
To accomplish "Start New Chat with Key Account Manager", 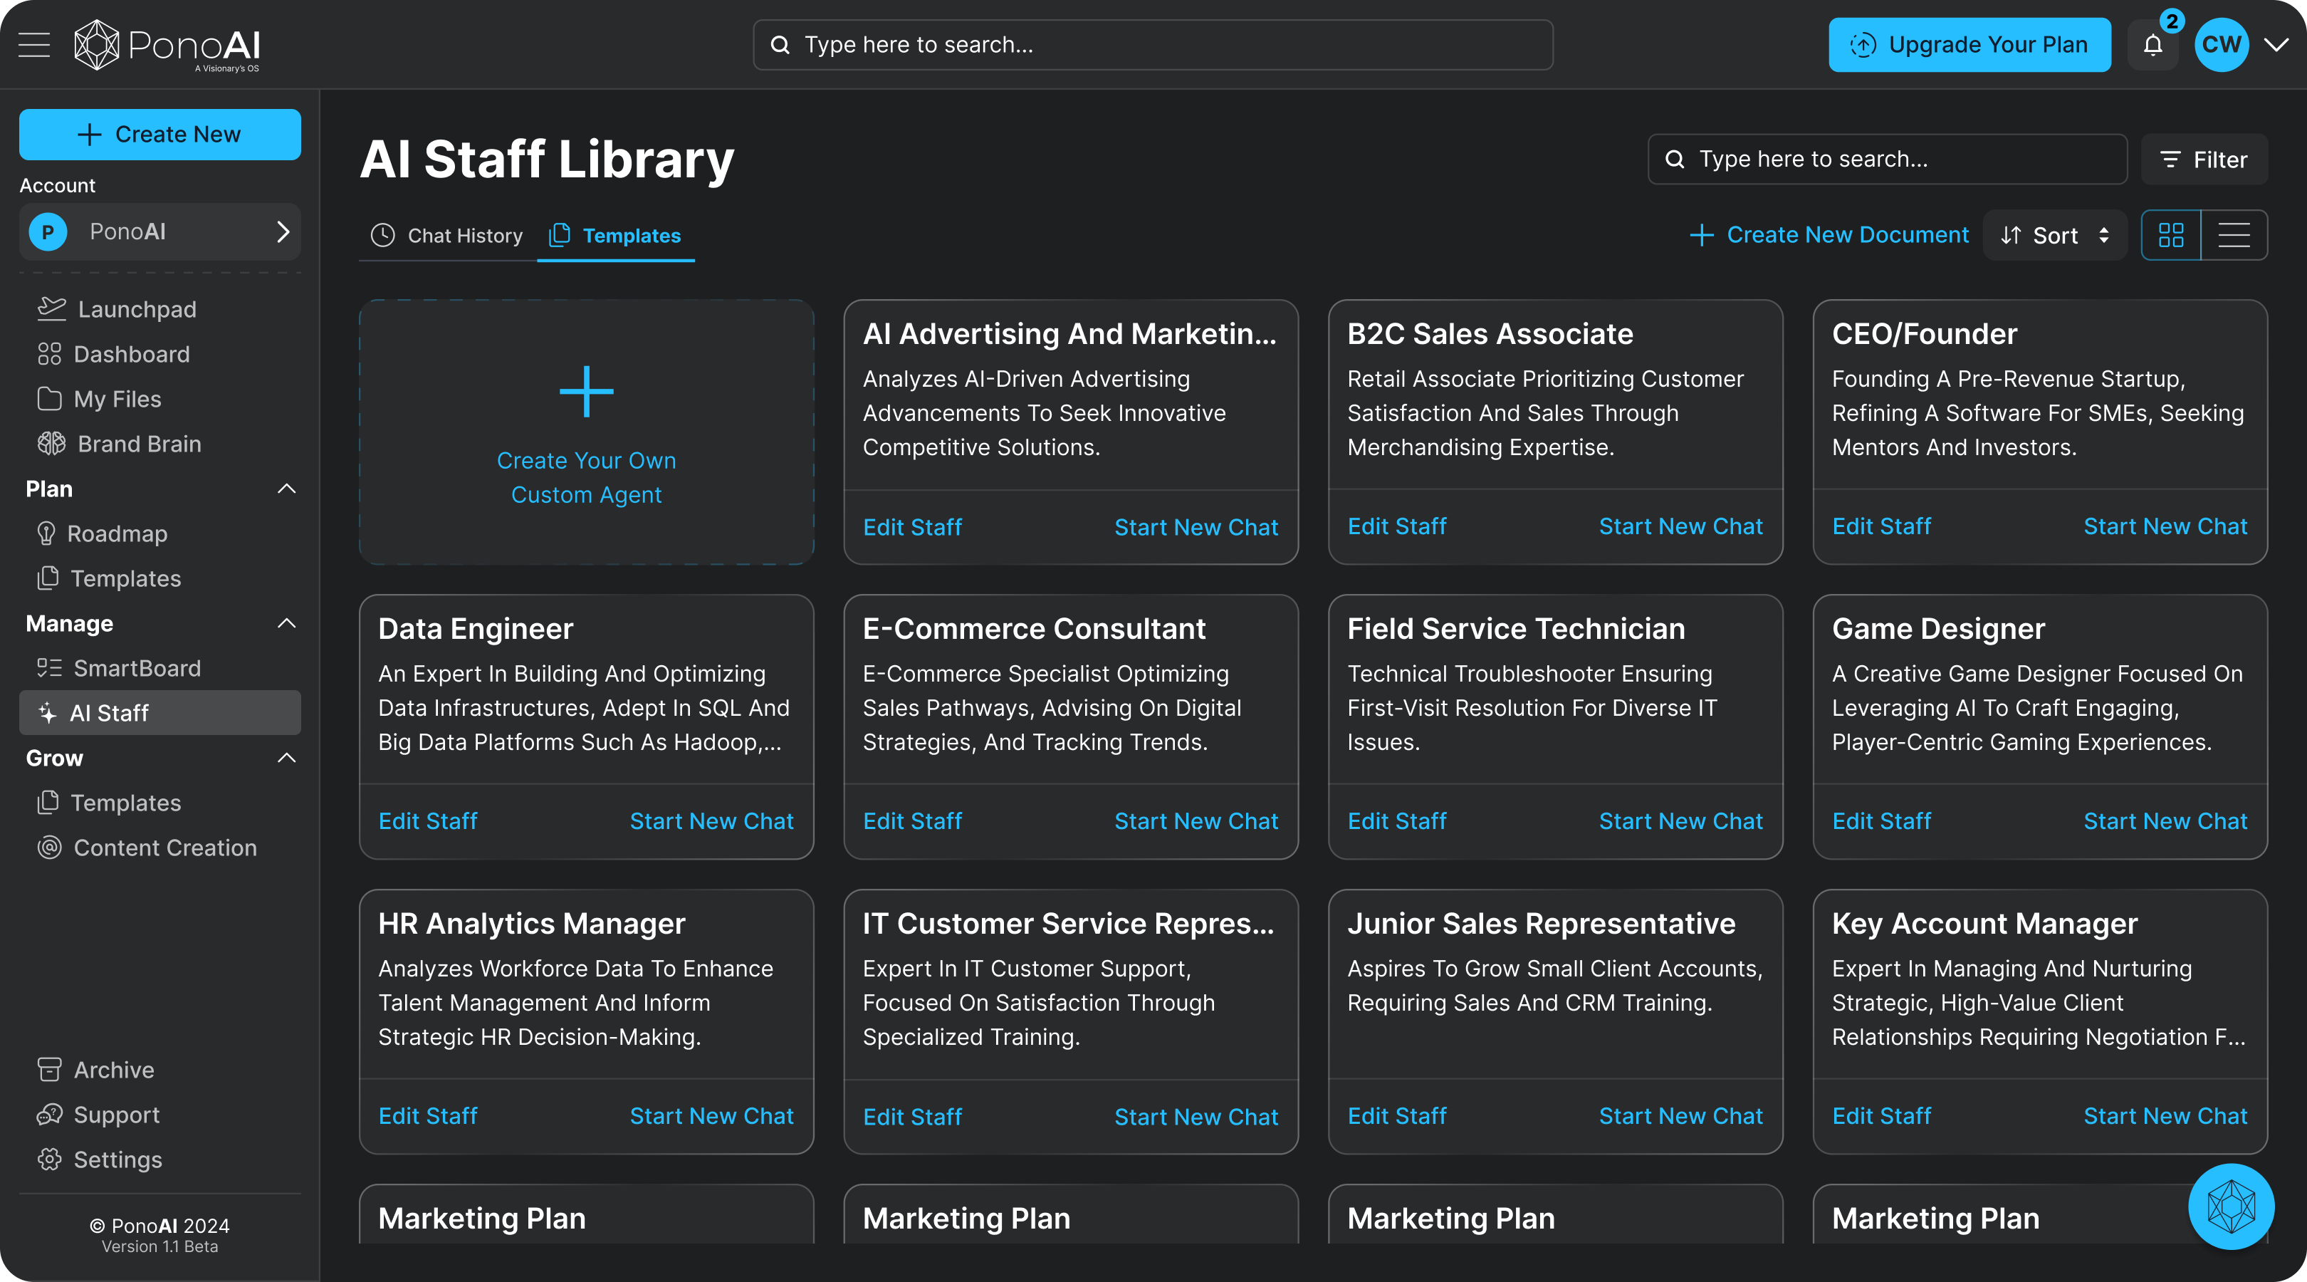I will 2165,1115.
